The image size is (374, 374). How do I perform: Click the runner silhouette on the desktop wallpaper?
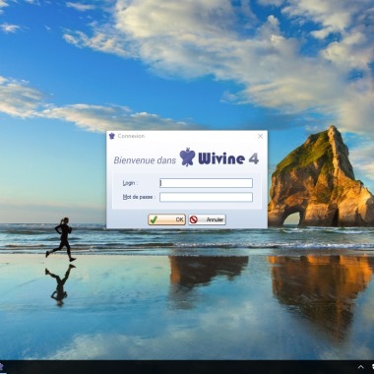tap(62, 239)
